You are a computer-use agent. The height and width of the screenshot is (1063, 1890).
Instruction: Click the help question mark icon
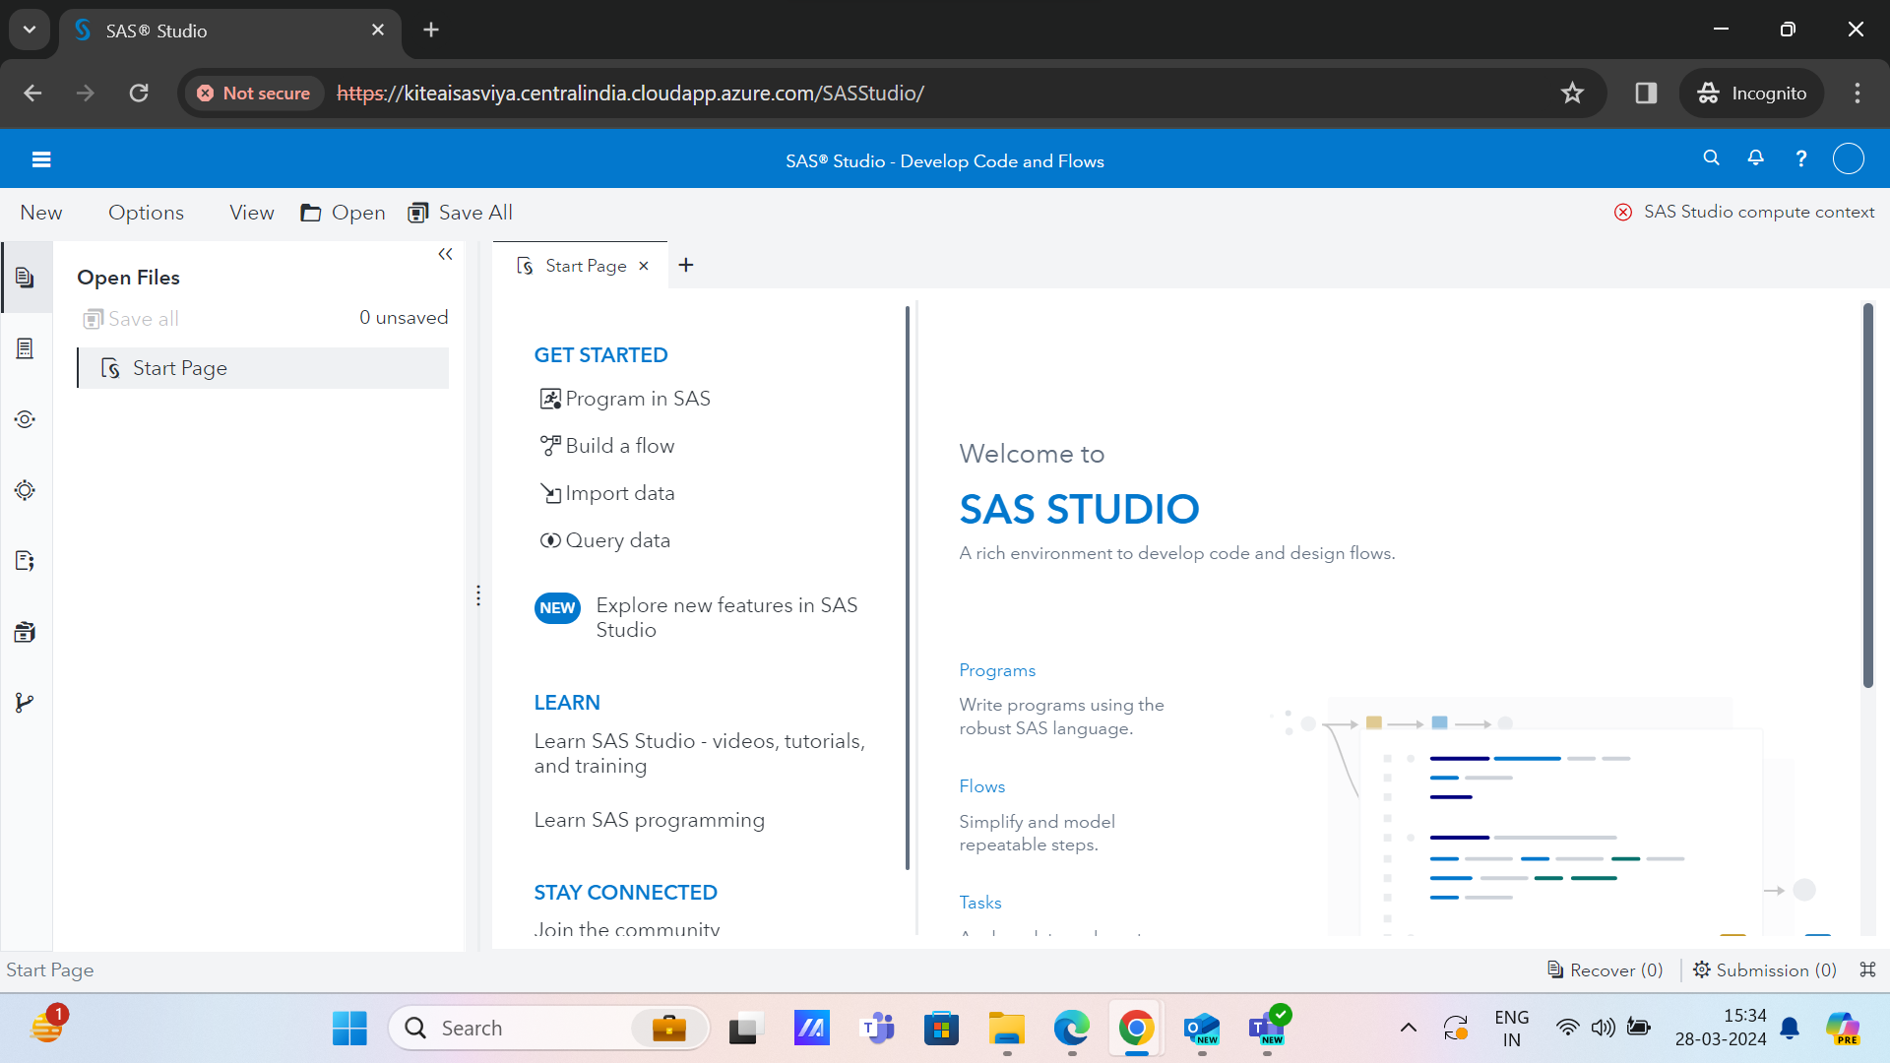(x=1800, y=158)
